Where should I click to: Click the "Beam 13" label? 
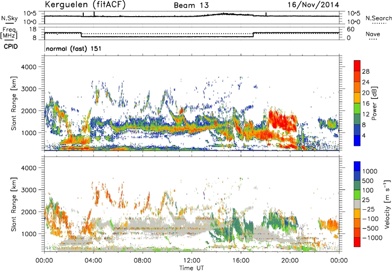tap(191, 5)
